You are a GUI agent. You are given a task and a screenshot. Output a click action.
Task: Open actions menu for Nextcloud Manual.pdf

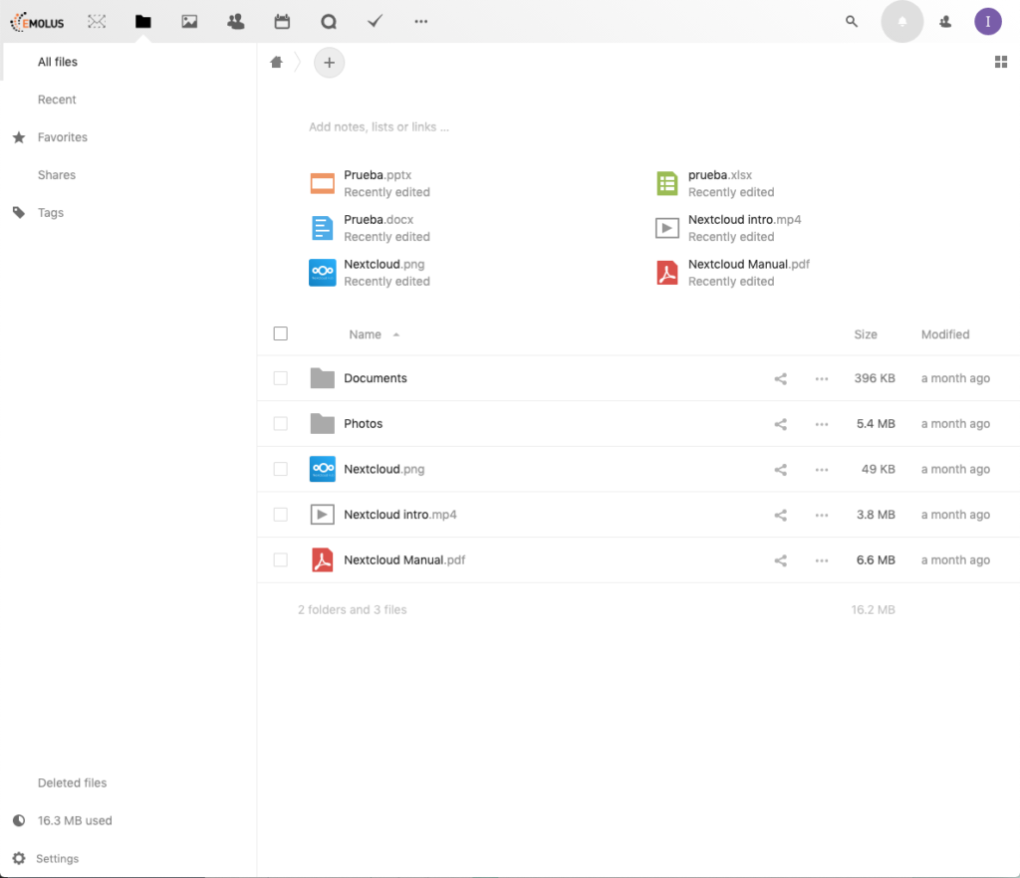[x=822, y=560]
